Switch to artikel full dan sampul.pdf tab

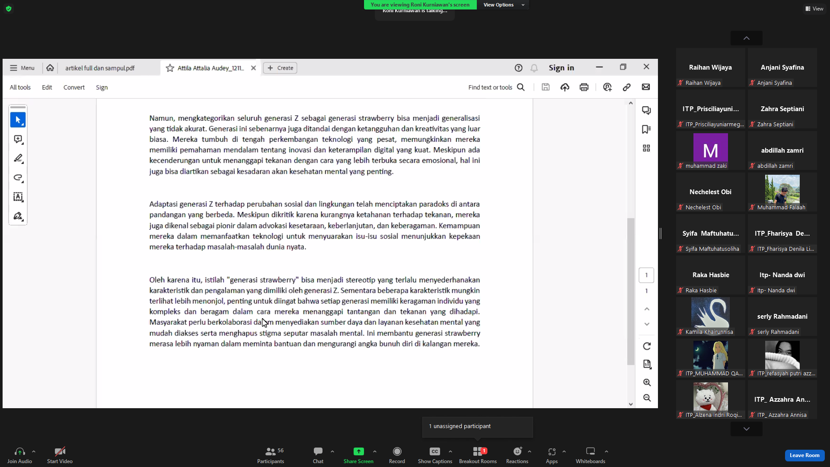pos(100,68)
